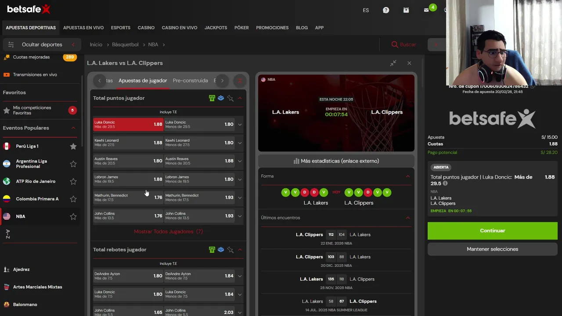The image size is (562, 316).
Task: Click the cash-out icon in Total puntos jugador
Action: click(212, 98)
